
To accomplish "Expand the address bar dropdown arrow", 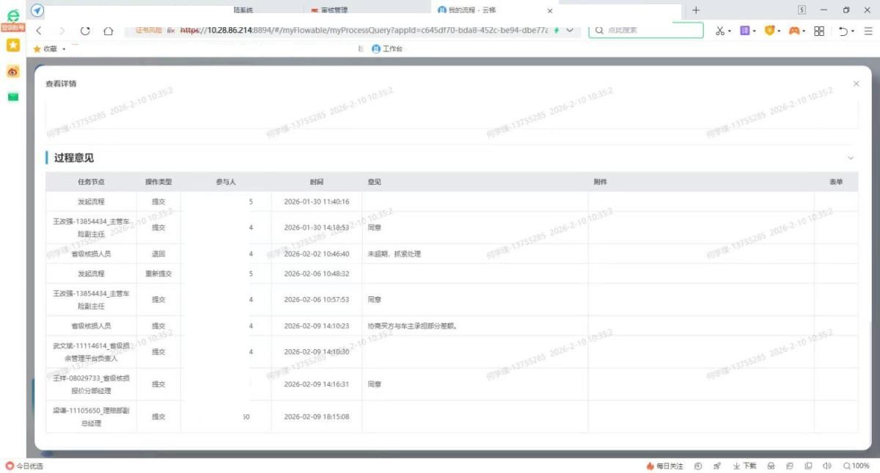I will click(570, 31).
